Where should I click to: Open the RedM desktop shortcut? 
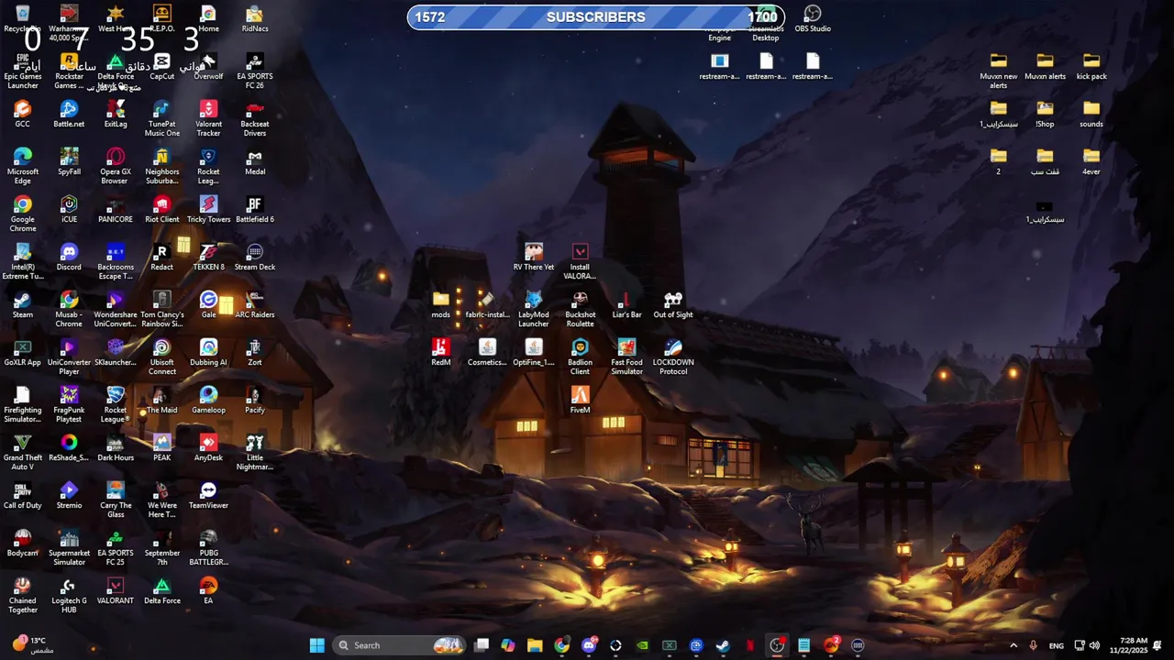441,352
